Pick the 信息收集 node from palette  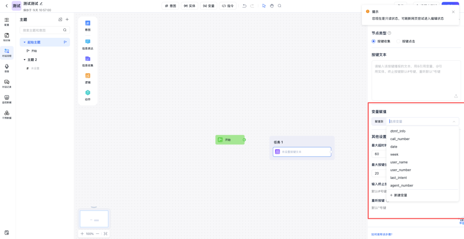pos(88,58)
